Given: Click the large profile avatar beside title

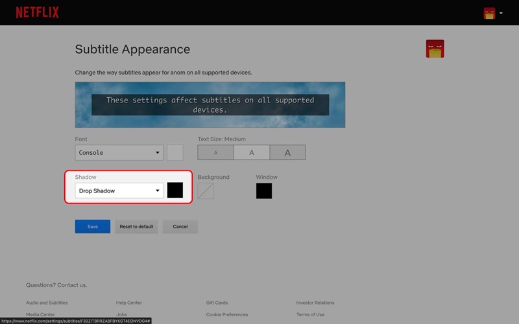Looking at the screenshot, I should 435,49.
